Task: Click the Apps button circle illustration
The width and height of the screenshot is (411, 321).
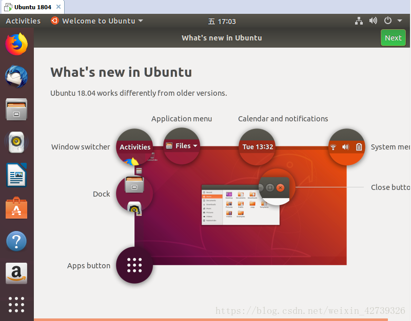Action: (134, 265)
